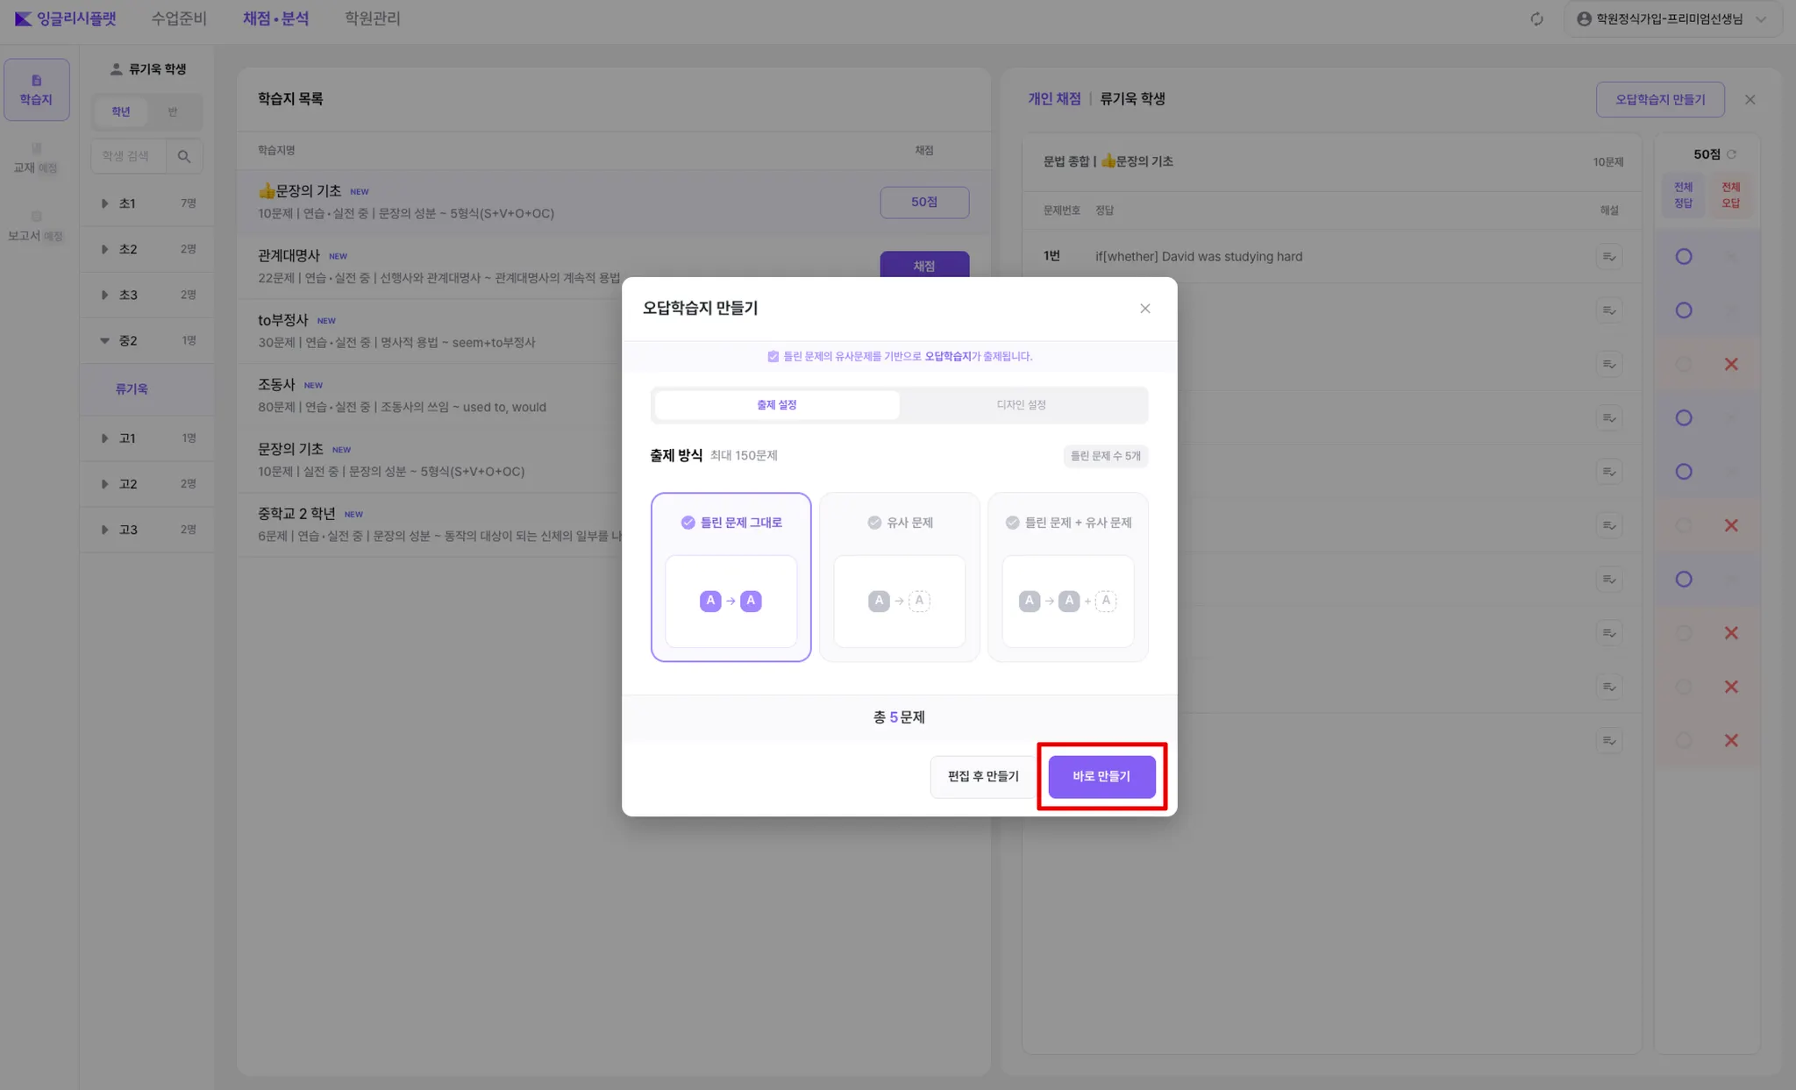This screenshot has height=1090, width=1796.
Task: Switch to the 디자인 설정 tab
Action: tap(1022, 405)
